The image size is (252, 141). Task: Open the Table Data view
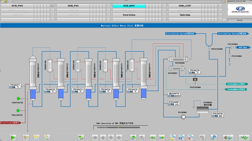click(185, 15)
